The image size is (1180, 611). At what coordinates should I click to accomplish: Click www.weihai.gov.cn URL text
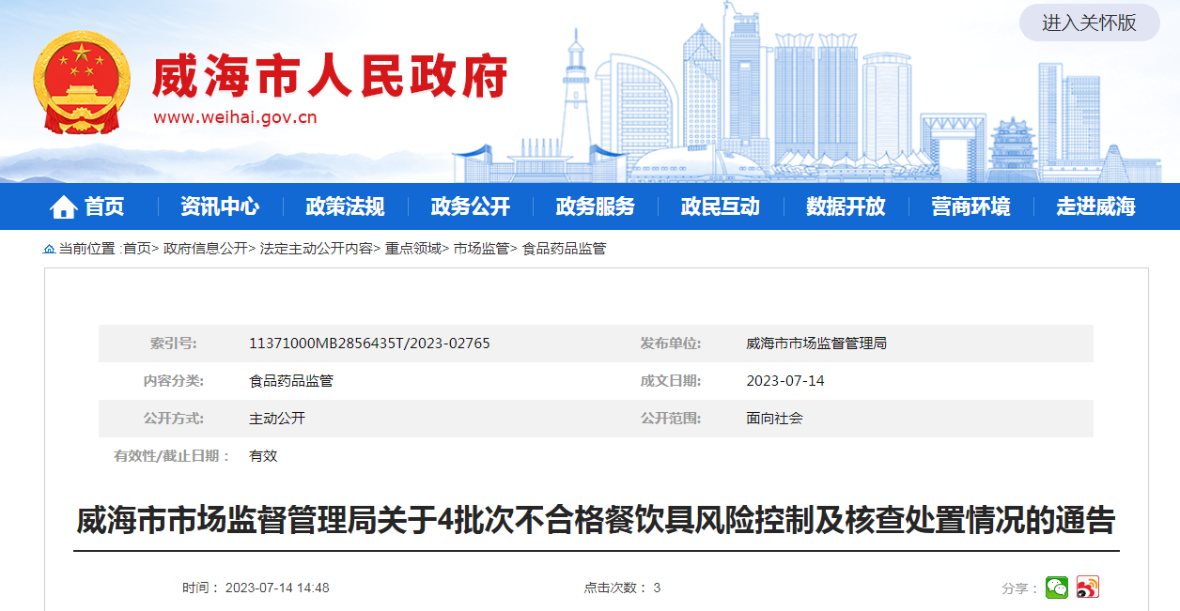pos(235,117)
